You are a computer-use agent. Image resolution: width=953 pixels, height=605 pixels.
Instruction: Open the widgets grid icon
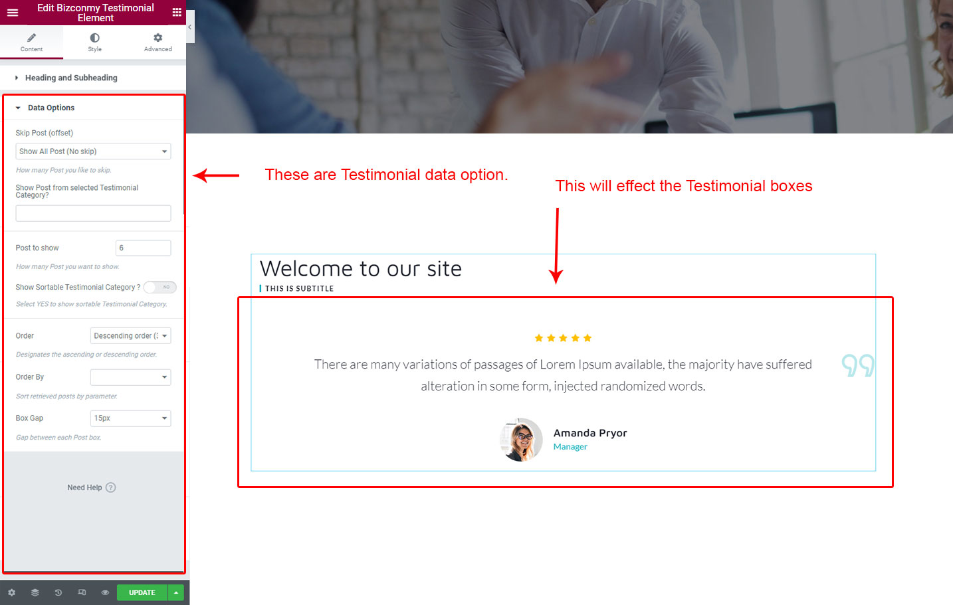coord(177,13)
